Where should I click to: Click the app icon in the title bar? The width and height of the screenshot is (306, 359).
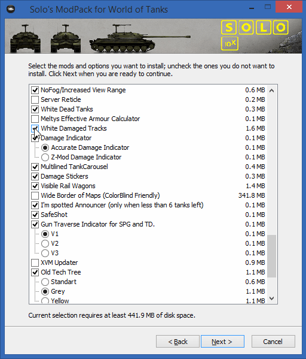point(11,9)
